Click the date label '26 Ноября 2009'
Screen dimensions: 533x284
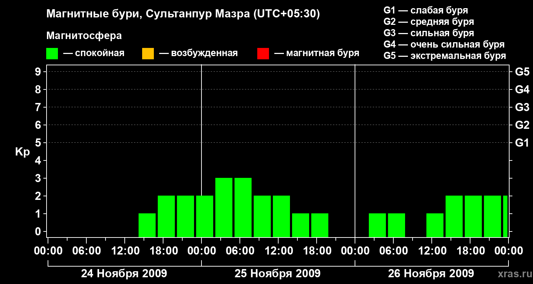(x=431, y=273)
